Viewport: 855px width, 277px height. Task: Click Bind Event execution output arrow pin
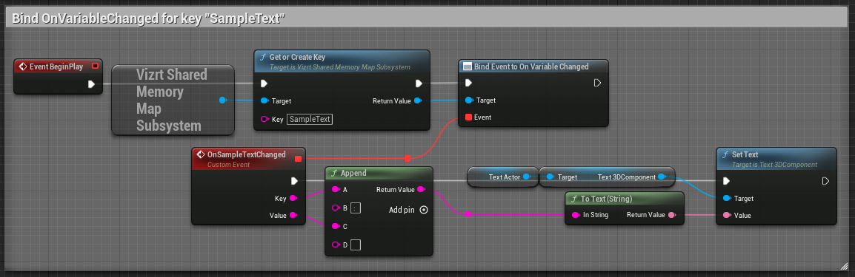click(x=597, y=83)
